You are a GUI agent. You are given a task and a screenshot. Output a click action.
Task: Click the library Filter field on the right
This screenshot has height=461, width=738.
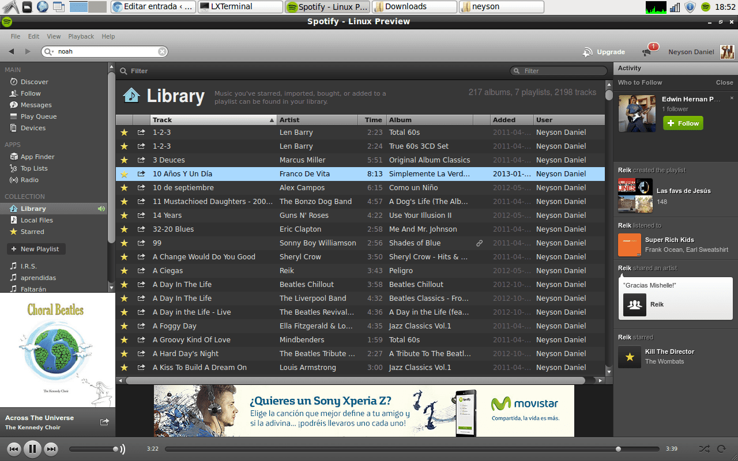559,71
